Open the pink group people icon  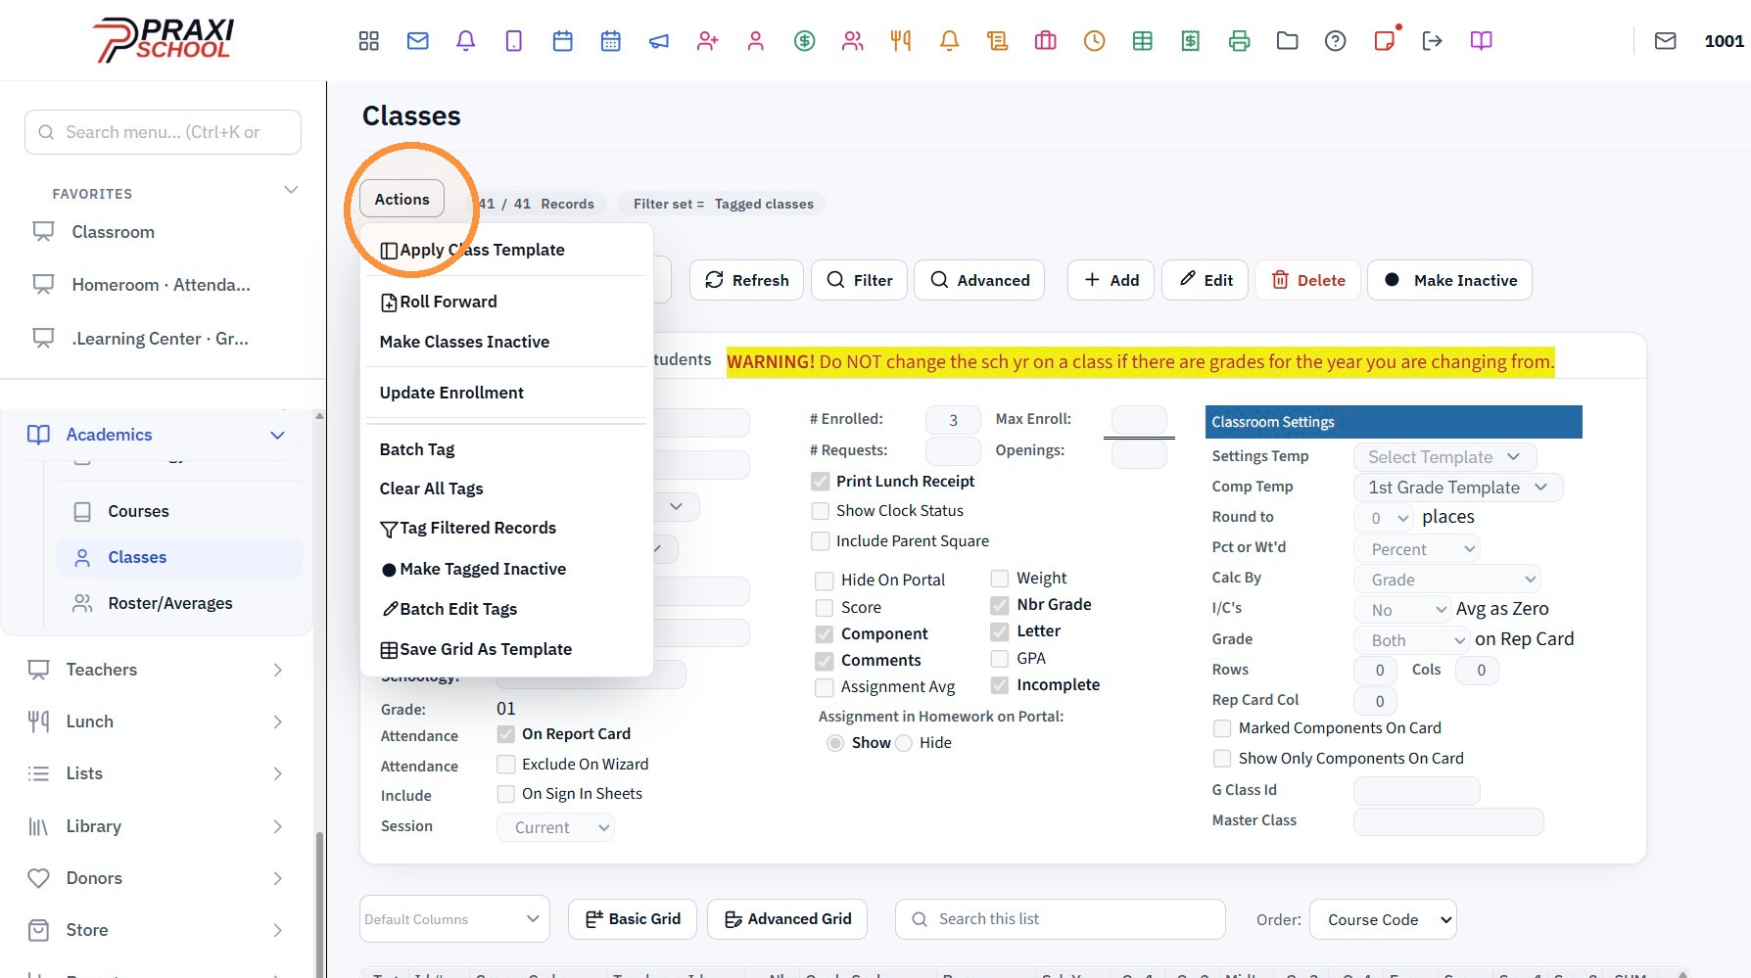(x=853, y=41)
